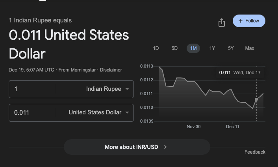Show the 1Y chart range
Image resolution: width=278 pixels, height=167 pixels.
[212, 48]
